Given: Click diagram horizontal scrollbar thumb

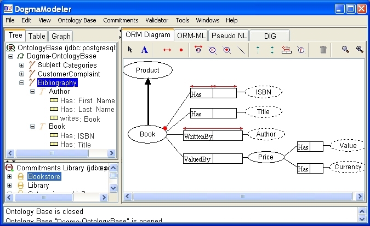Looking at the screenshot, I should point(243,196).
